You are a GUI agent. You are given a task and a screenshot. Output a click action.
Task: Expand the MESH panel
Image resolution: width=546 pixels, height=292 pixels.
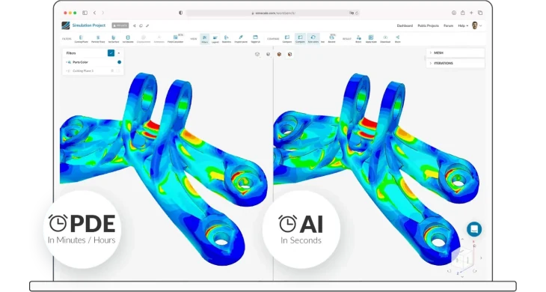click(x=455, y=52)
